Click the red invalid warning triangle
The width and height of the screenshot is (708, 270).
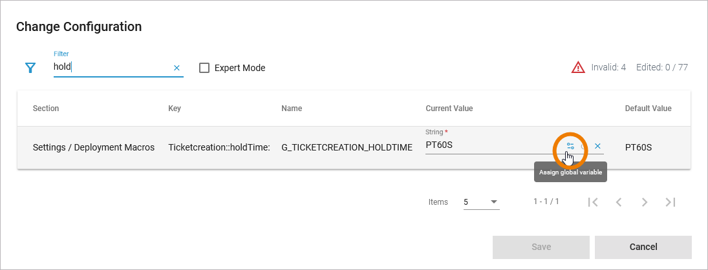coord(577,67)
